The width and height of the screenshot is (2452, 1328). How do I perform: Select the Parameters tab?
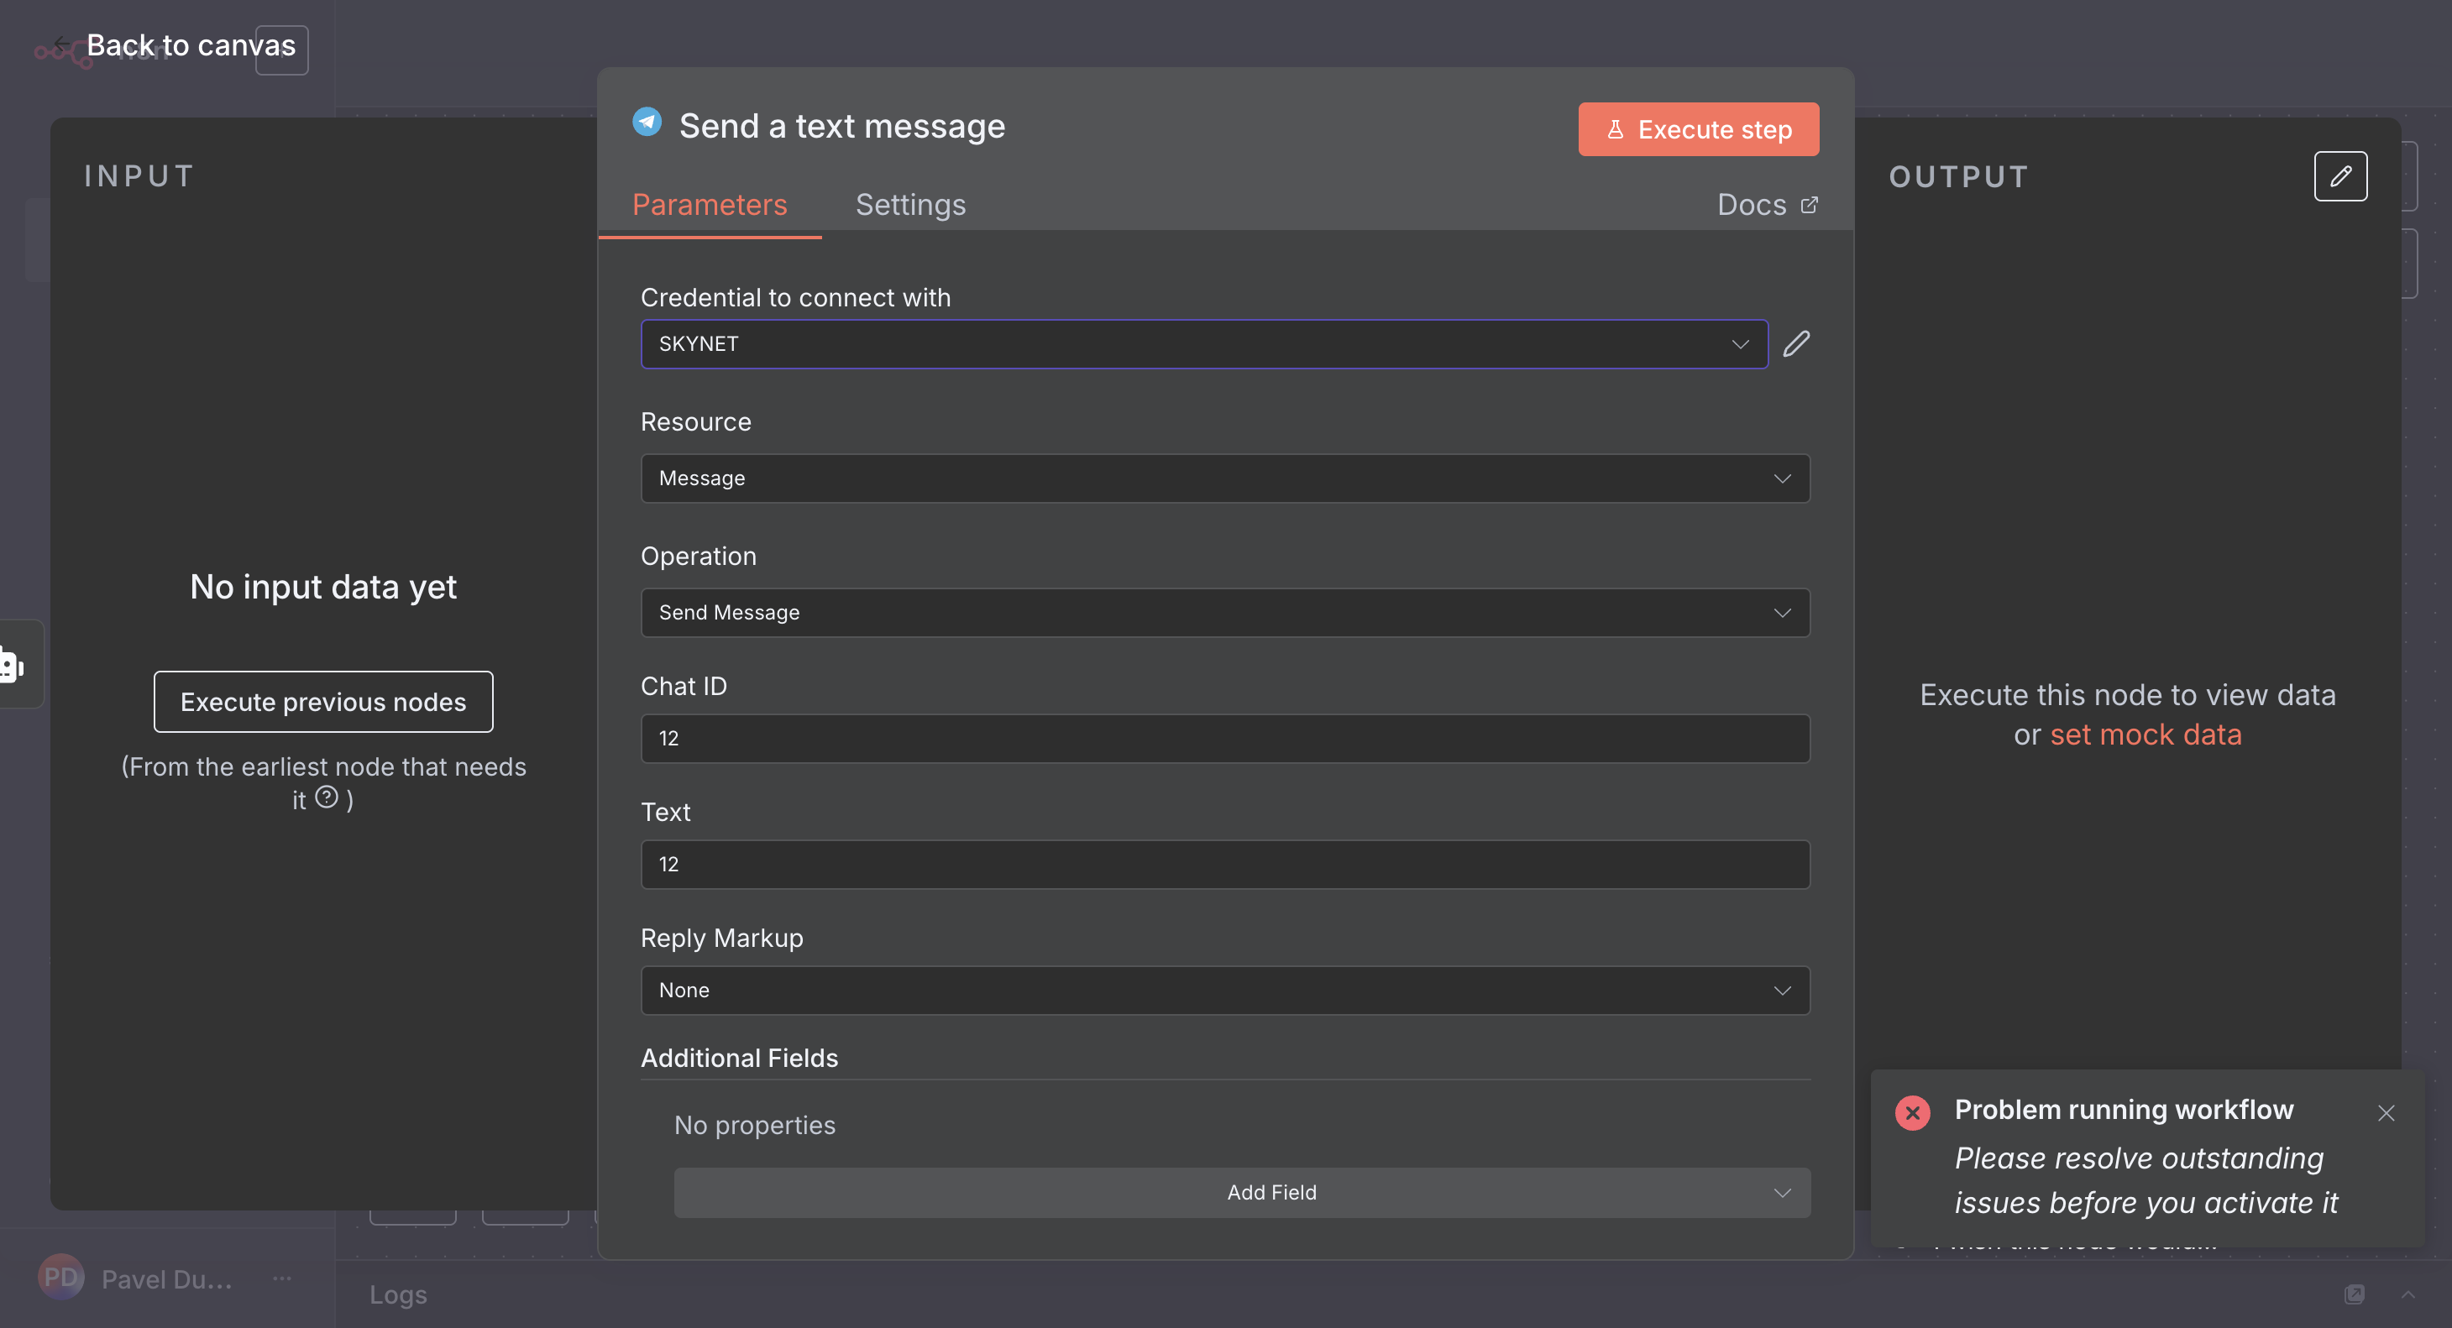pos(709,205)
